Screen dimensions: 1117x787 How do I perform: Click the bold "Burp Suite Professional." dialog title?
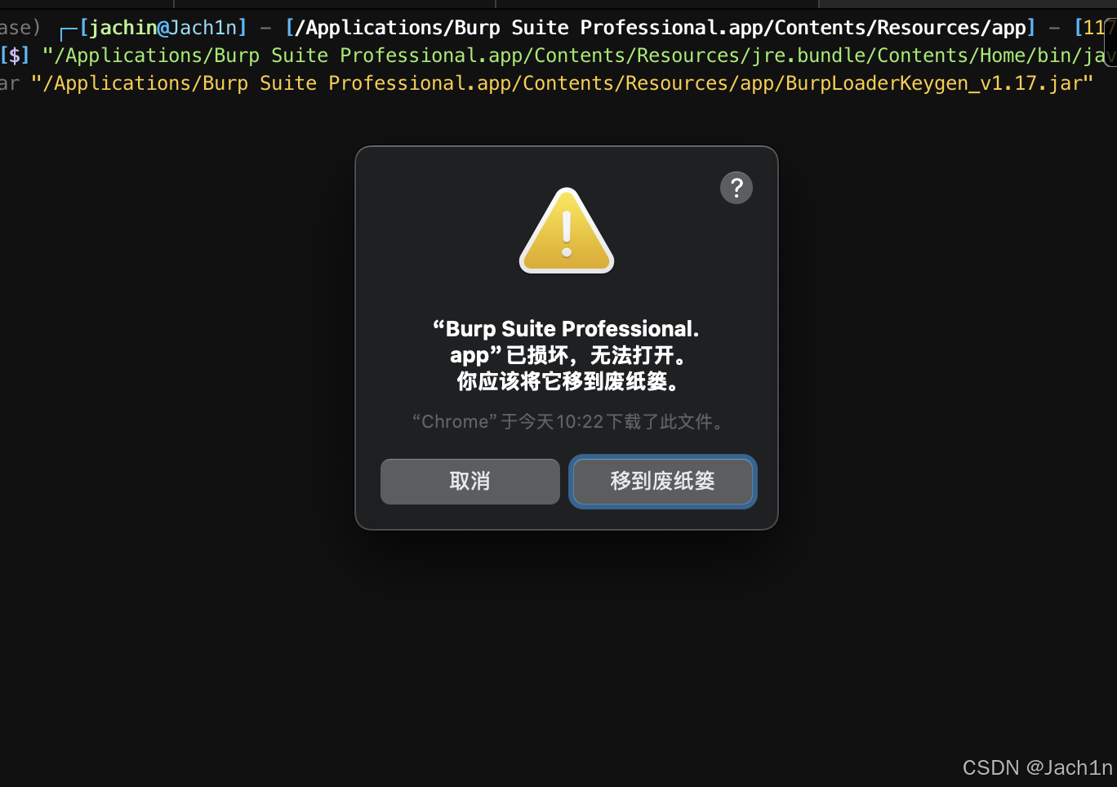pyautogui.click(x=566, y=329)
